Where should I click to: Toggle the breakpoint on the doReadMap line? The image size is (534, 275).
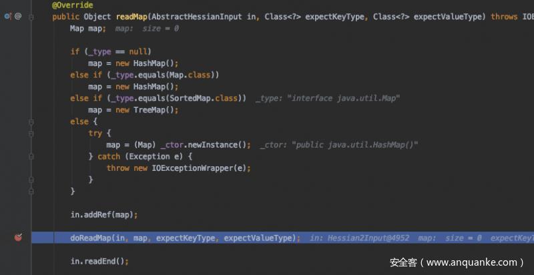pos(19,238)
